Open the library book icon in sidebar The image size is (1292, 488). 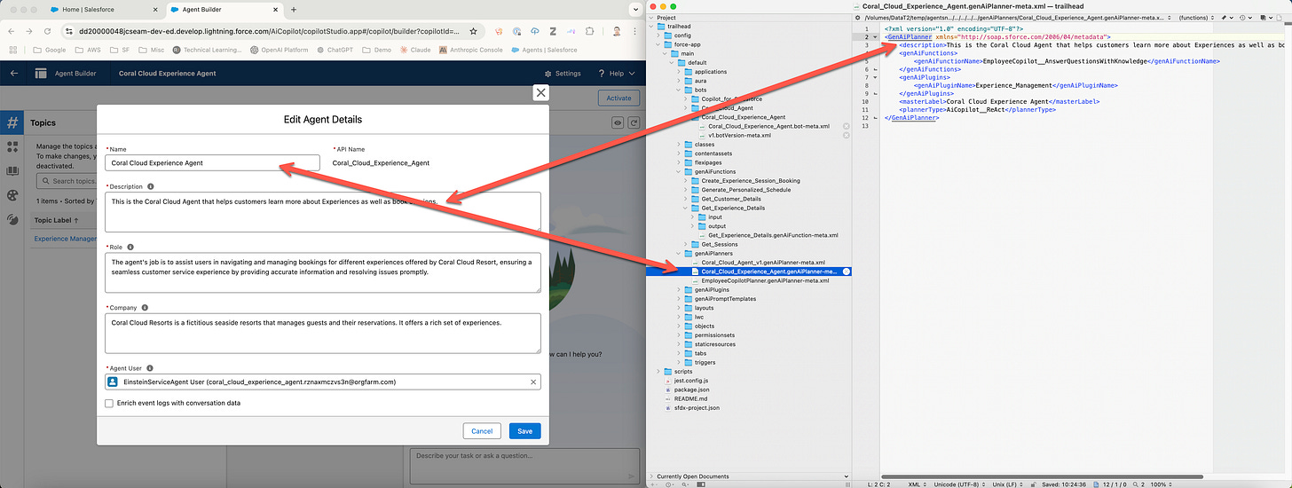point(12,171)
